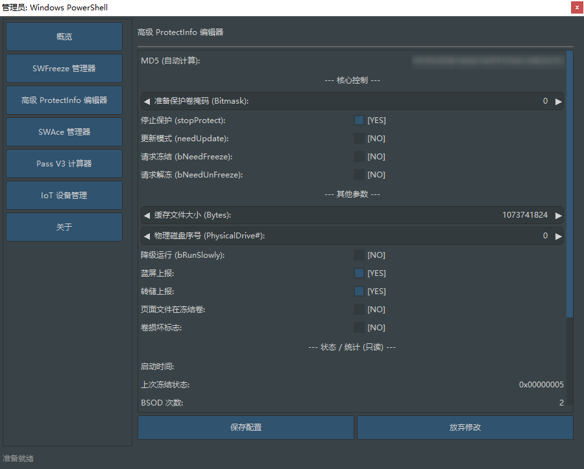Open the 关于 about page
Viewport: 584px width, 469px height.
(64, 227)
